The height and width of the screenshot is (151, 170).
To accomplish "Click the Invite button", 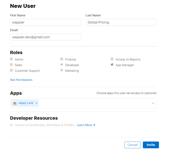I will tap(151, 145).
